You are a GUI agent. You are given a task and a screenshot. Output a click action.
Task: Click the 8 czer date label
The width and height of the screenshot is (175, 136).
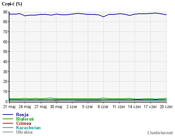click(103, 107)
